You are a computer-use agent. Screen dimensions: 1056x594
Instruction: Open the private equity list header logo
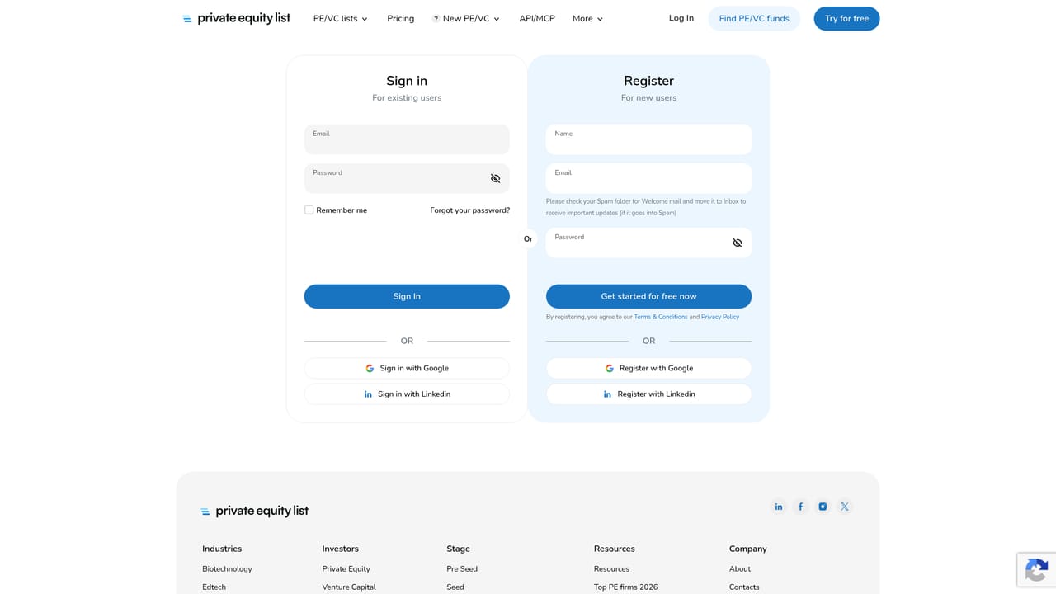pos(236,18)
